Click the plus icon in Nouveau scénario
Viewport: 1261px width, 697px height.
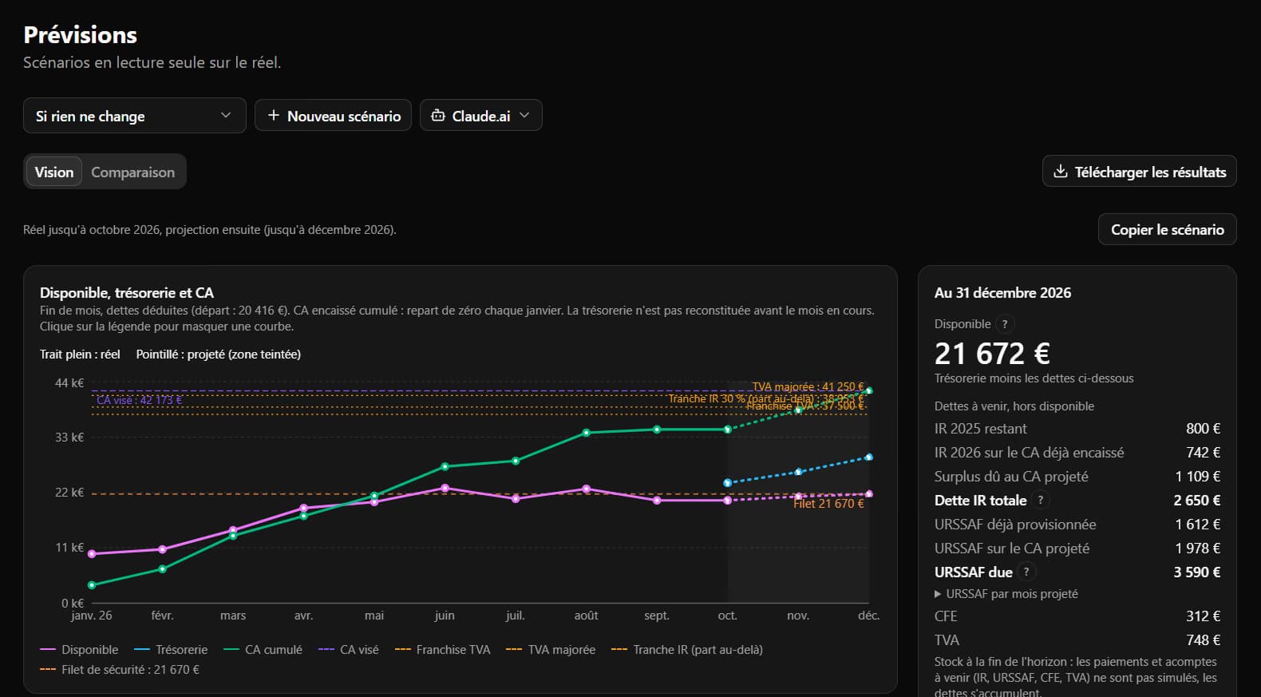[x=273, y=116]
